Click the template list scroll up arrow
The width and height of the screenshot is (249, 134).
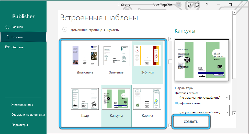click(170, 39)
